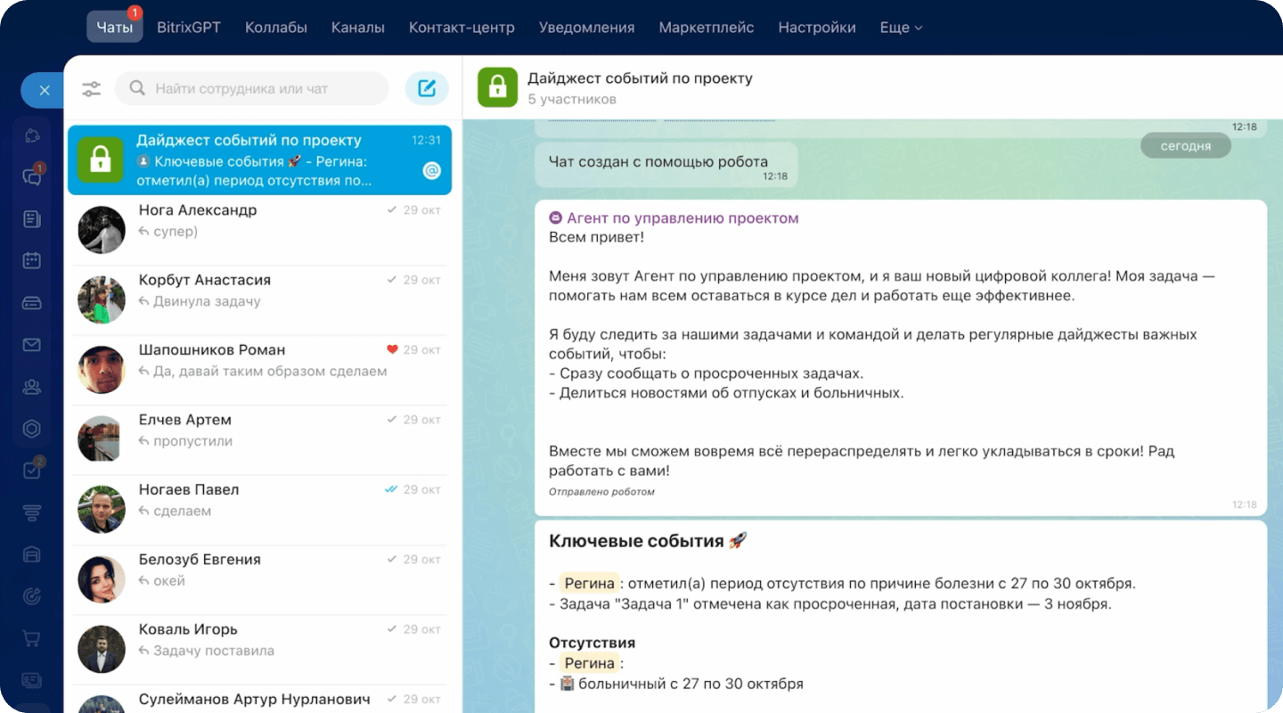The image size is (1283, 713).
Task: Open chat list filter settings icon
Action: coord(91,89)
